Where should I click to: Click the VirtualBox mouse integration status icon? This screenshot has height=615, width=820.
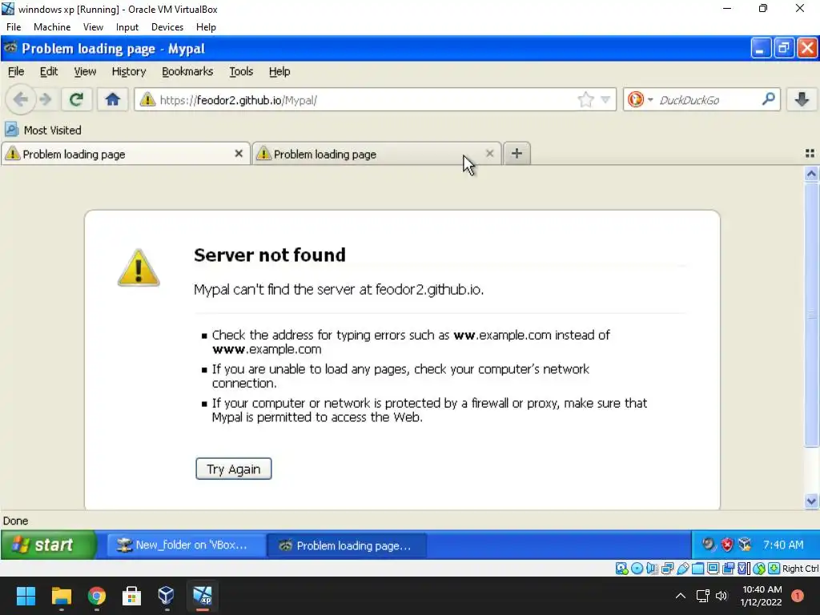point(759,569)
